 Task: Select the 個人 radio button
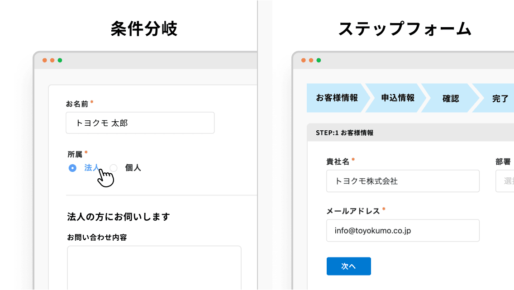[114, 168]
